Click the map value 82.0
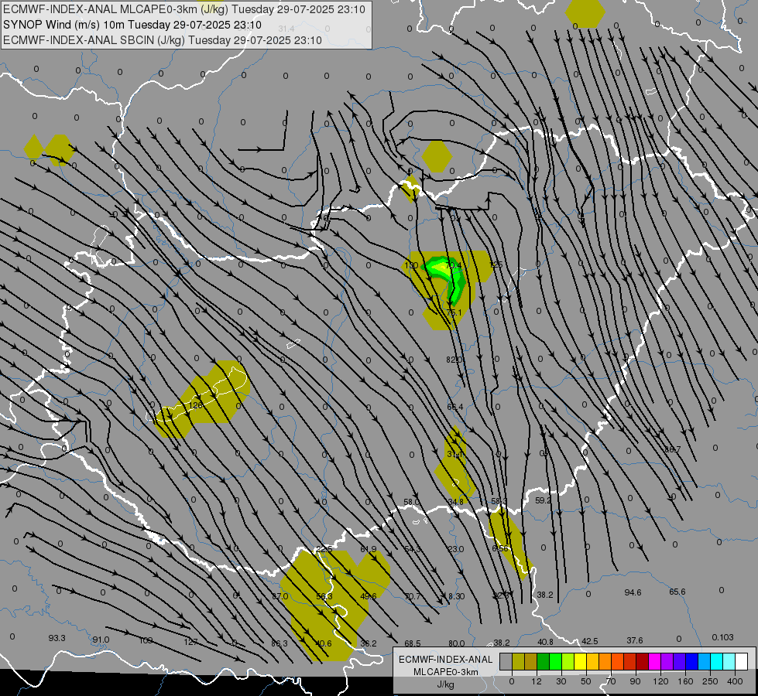 tap(454, 360)
